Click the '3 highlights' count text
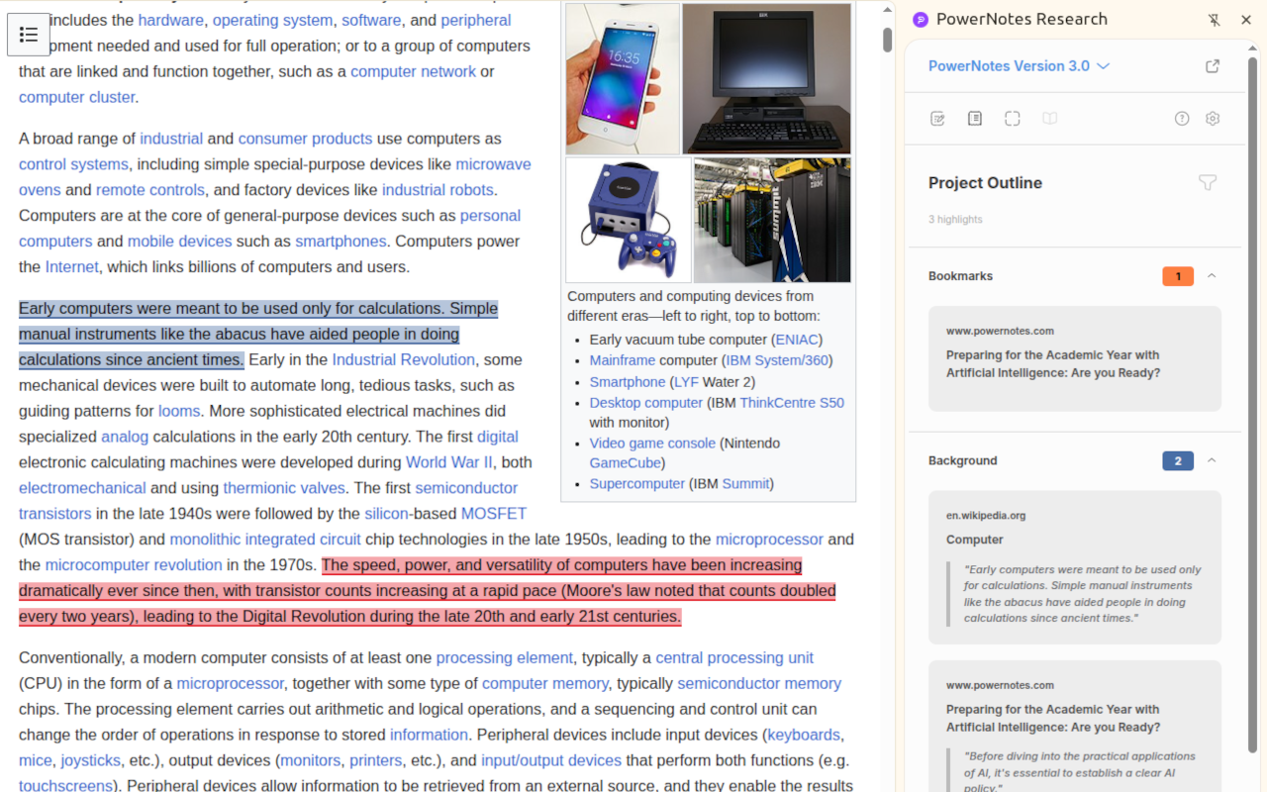This screenshot has width=1267, height=792. point(955,220)
